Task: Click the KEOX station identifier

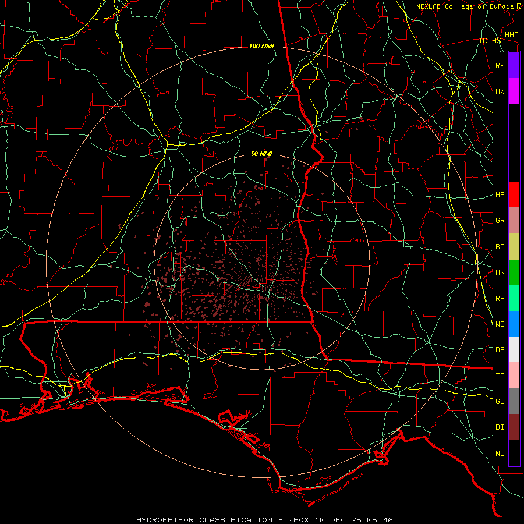Action: (300, 520)
